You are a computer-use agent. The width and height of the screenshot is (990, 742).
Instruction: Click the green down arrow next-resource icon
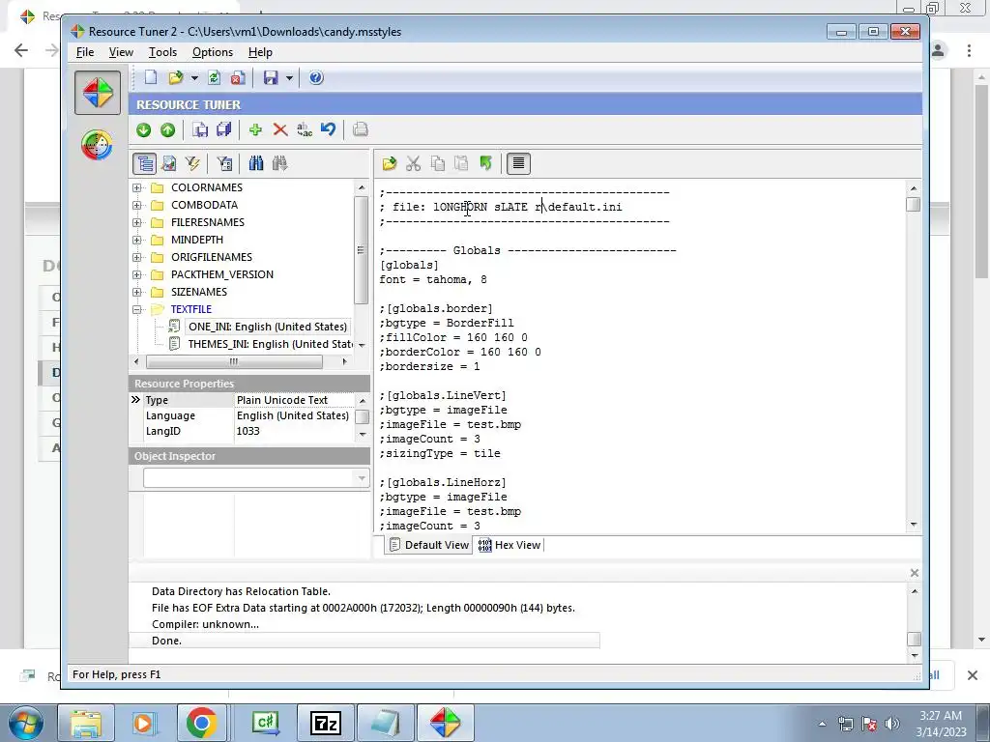click(x=143, y=130)
